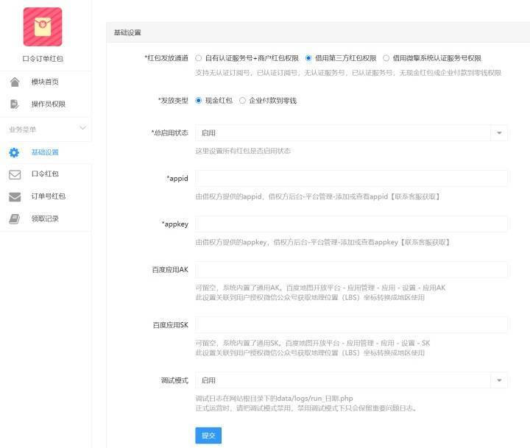Screen dimensions: 530x448
Task: Click the 调试模式 field label
Action: click(174, 380)
